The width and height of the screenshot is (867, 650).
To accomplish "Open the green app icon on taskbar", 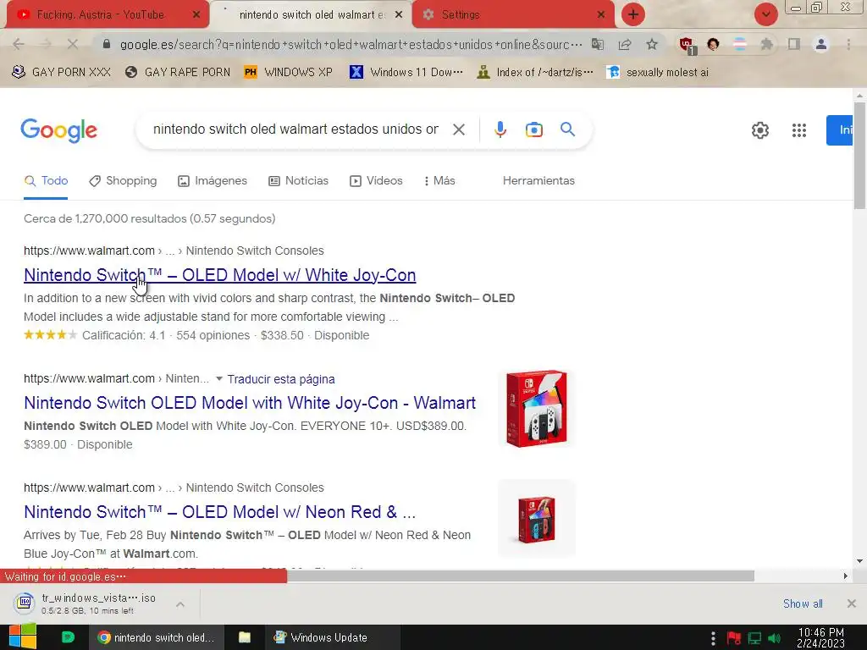I will tap(68, 637).
